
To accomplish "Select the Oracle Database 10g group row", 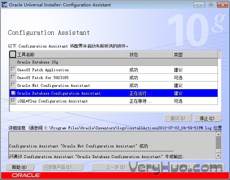I will click(x=114, y=62).
